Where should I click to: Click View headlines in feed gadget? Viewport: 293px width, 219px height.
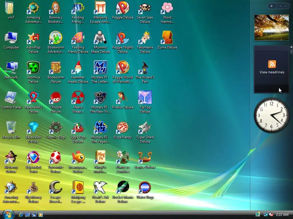click(272, 72)
